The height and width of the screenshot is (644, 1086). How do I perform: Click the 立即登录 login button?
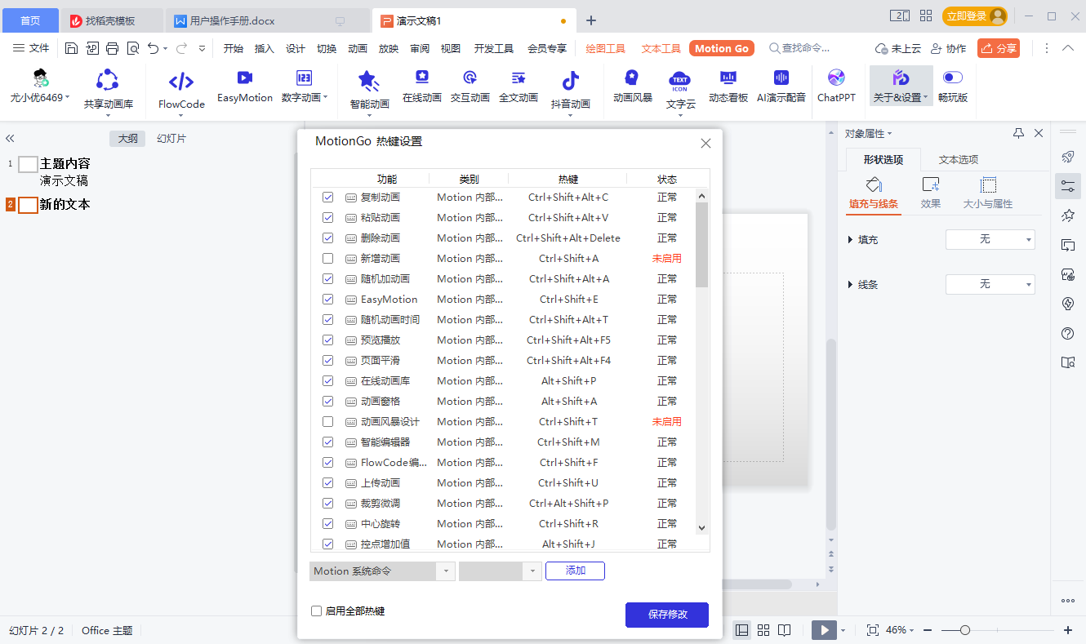[975, 16]
